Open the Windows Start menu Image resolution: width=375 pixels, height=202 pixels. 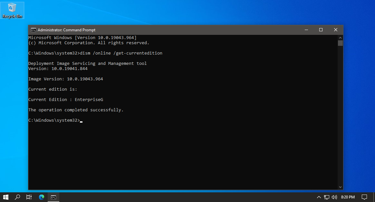(x=6, y=197)
